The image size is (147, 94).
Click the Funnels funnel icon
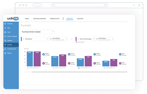5,45
